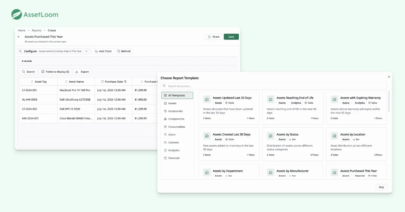Choose the Assets with Expiring Warranty template
Image resolution: width=405 pixels, height=212 pixels.
point(356,108)
